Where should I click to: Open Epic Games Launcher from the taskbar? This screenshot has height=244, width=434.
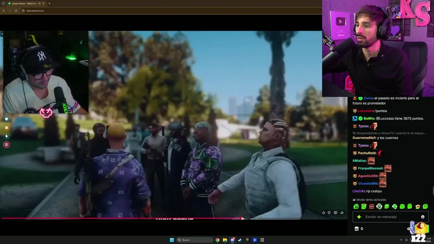(247, 240)
